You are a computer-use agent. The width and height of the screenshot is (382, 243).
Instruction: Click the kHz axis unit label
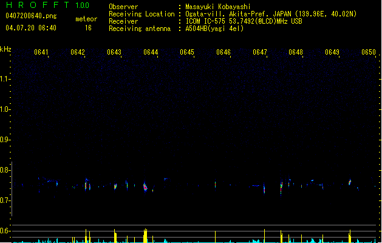click(x=5, y=49)
